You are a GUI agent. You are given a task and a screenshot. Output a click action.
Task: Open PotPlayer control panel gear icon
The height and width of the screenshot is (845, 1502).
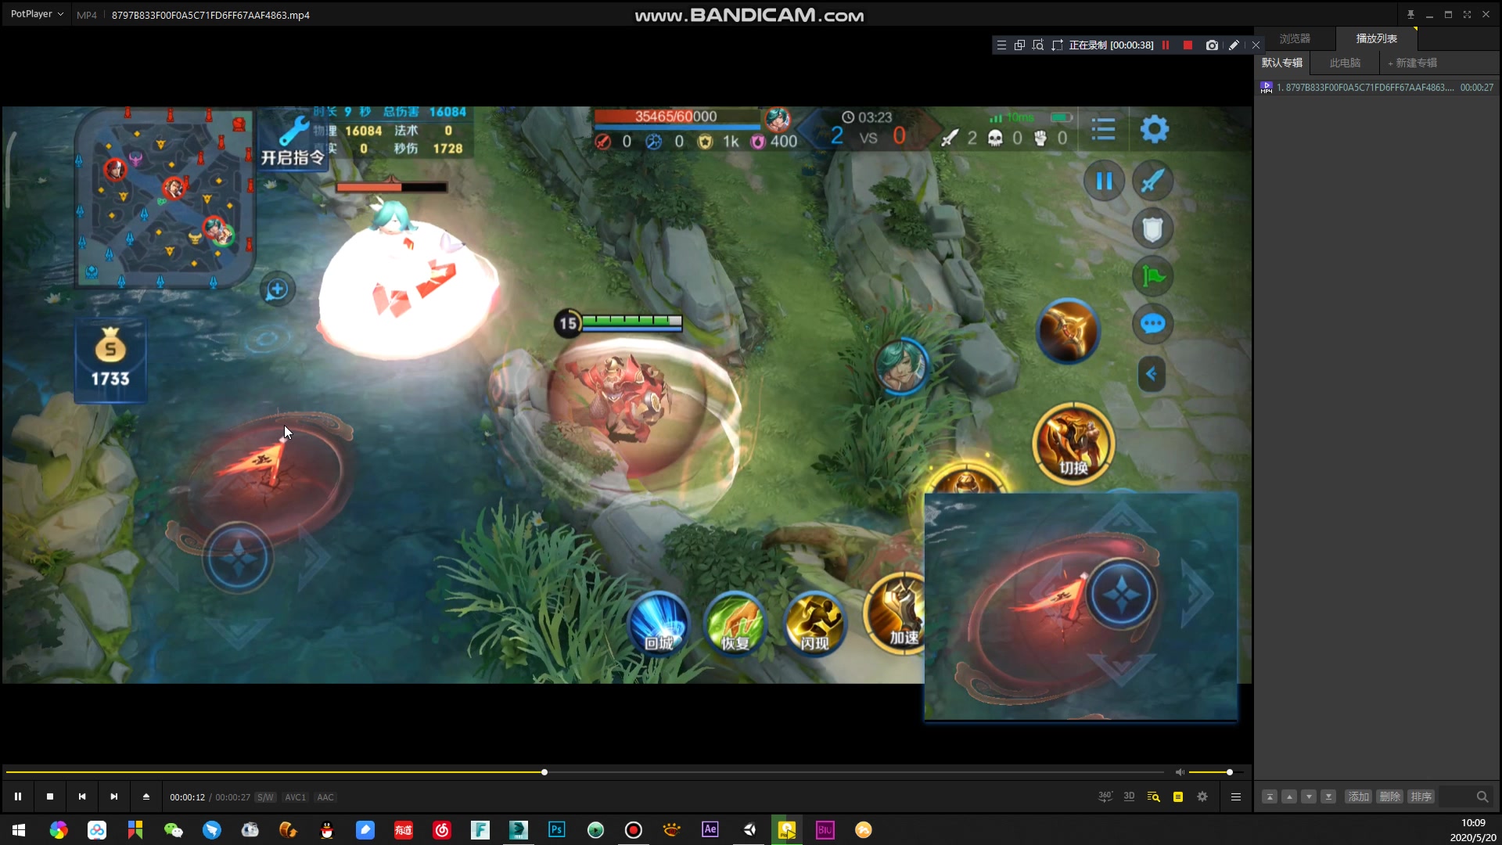[x=1202, y=796]
